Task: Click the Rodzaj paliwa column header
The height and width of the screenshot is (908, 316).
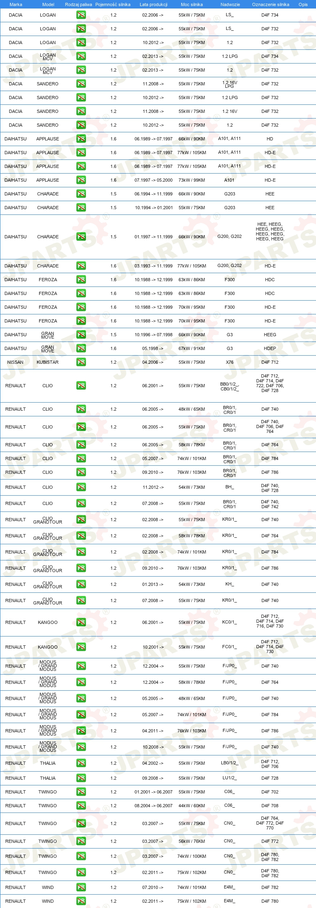Action: tap(78, 4)
